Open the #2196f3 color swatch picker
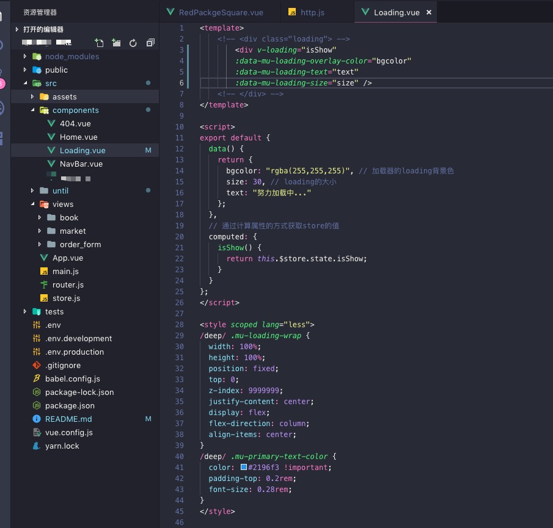The height and width of the screenshot is (528, 553). click(x=243, y=467)
